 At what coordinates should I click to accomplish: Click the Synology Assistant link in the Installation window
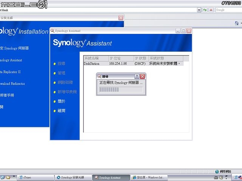(x=11, y=60)
